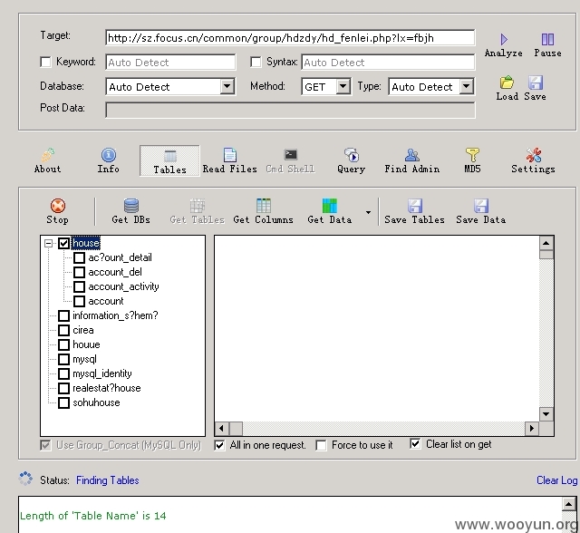Open the About section
580x533 pixels.
(47, 161)
